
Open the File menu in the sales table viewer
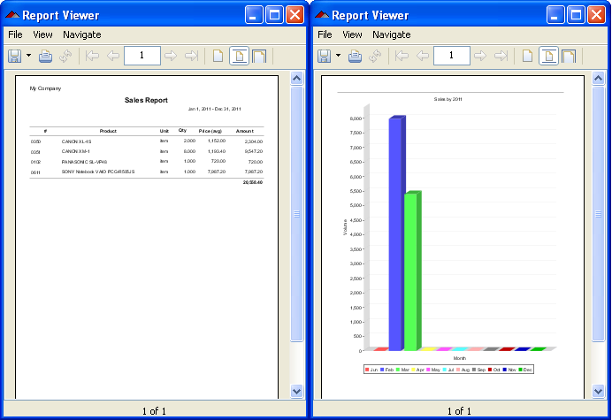pos(15,34)
